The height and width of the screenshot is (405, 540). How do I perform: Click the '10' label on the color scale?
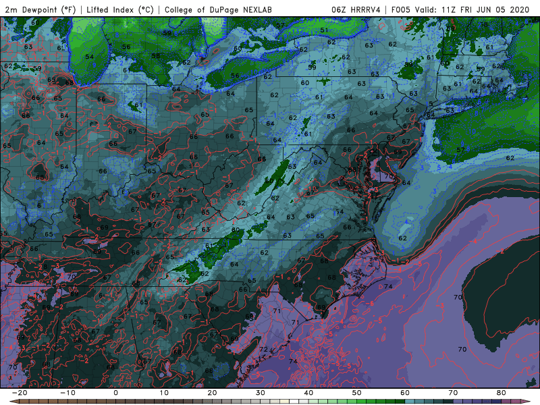tap(164, 393)
